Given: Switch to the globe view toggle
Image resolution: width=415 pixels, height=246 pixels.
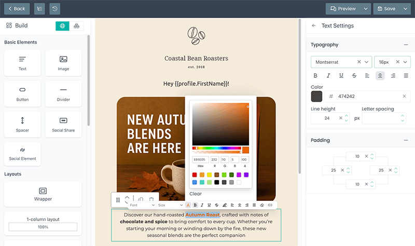Looking at the screenshot, I should click(62, 26).
